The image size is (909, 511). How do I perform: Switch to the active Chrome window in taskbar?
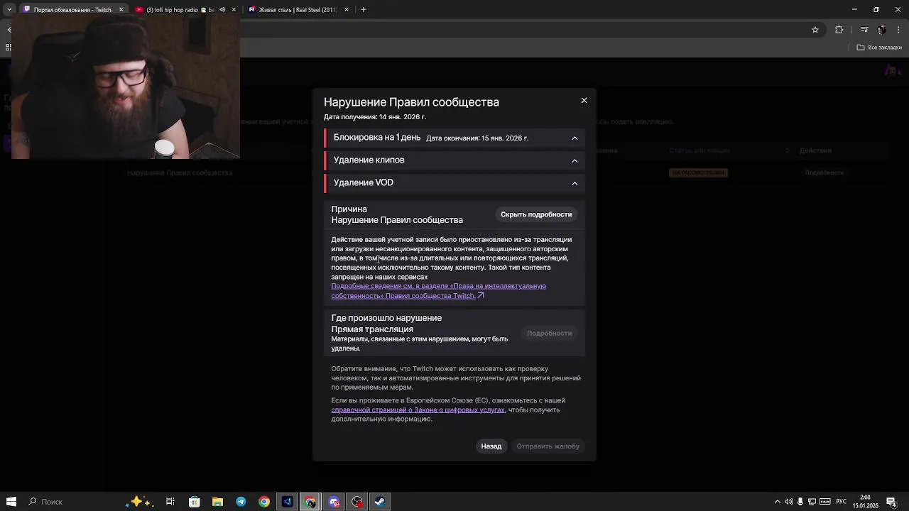[310, 502]
